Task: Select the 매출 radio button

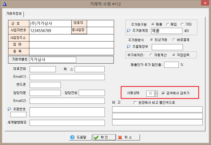Action: click(153, 24)
